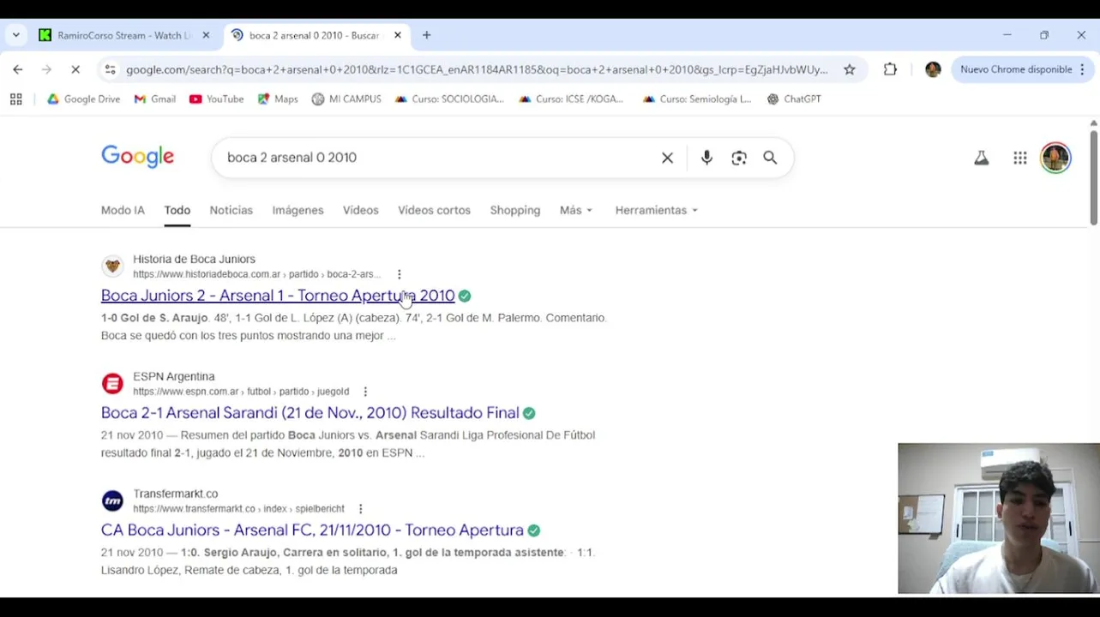Screen dimensions: 1100x617
Task: Open the Extensions puzzle icon
Action: coord(890,69)
